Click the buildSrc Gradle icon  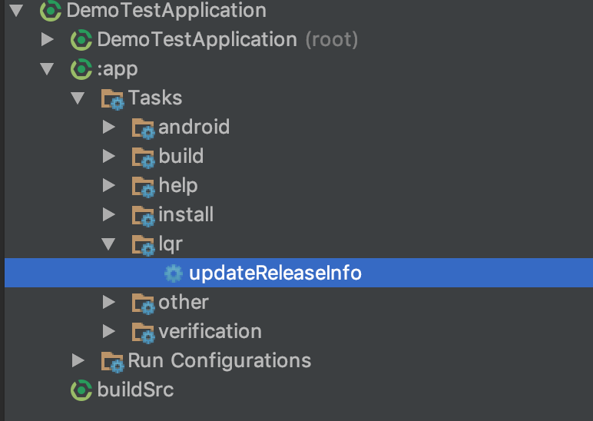(x=81, y=390)
